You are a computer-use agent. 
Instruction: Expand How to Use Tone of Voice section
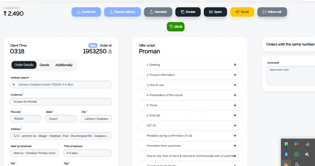click(190, 156)
